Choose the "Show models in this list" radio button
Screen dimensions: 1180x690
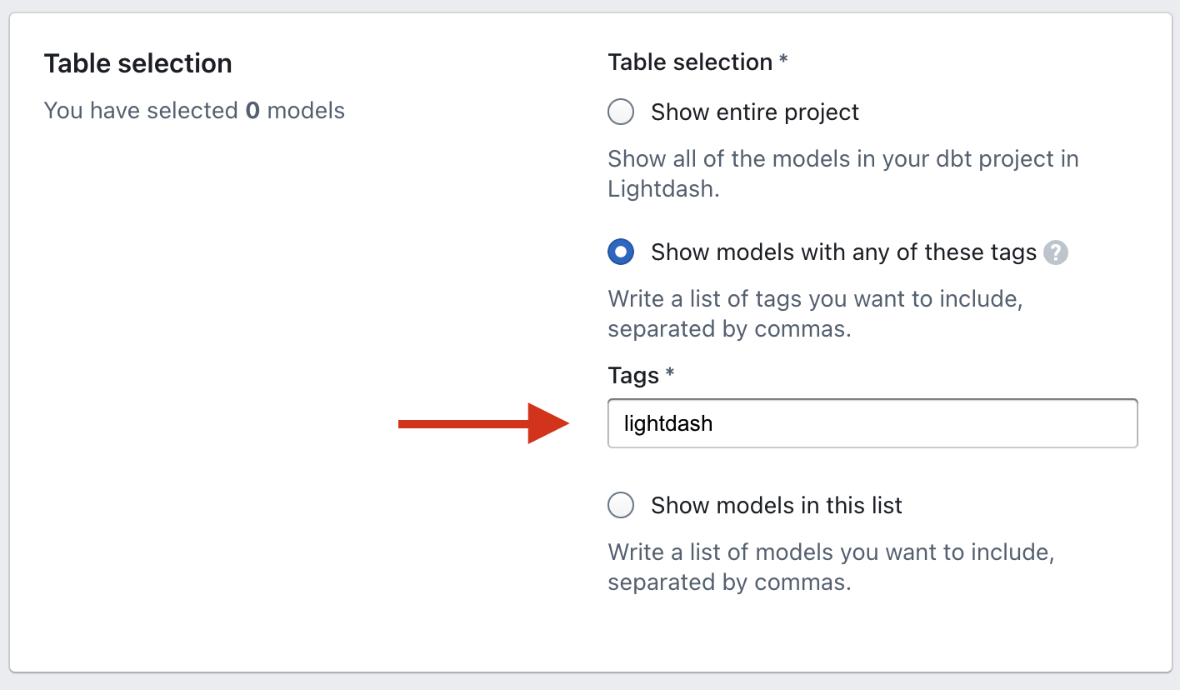[621, 505]
